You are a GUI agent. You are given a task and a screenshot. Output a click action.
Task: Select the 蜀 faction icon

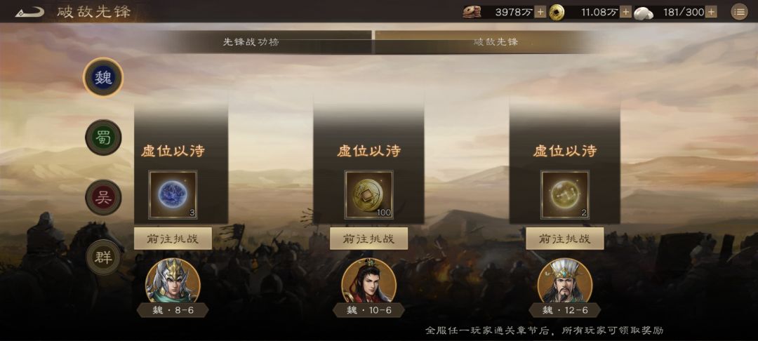(x=103, y=138)
